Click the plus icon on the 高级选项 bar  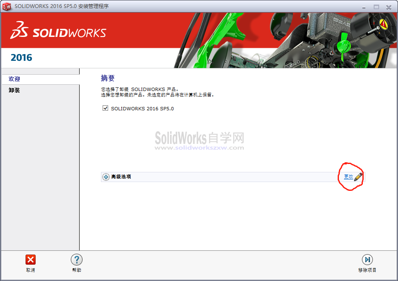pyautogui.click(x=105, y=177)
